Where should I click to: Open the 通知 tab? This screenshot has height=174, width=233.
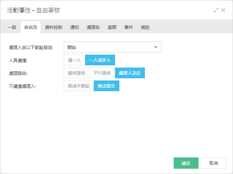pyautogui.click(x=75, y=27)
